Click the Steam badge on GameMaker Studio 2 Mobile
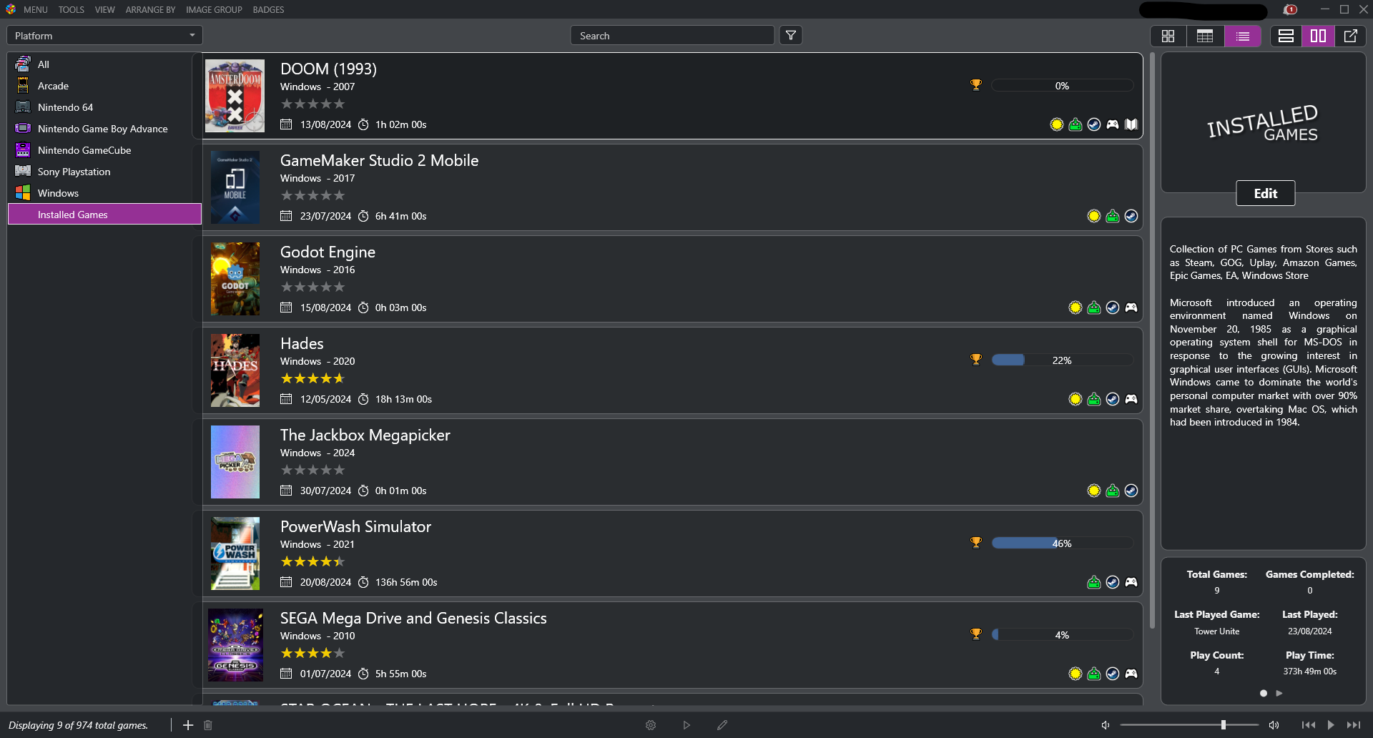The width and height of the screenshot is (1373, 738). 1131,216
